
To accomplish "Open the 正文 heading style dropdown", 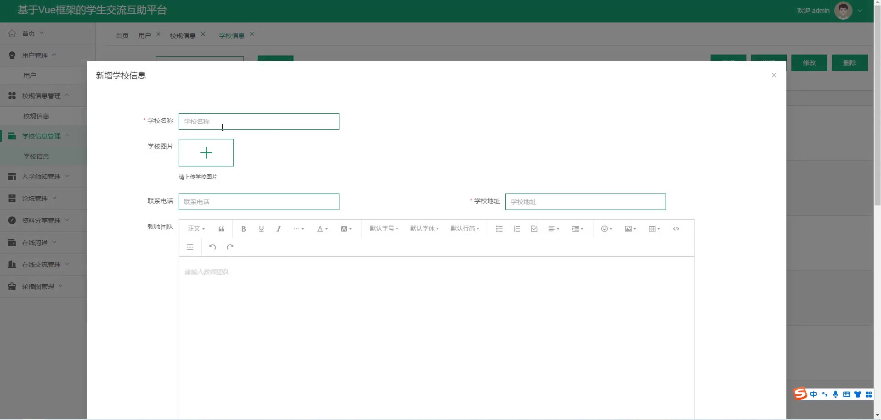I will [196, 229].
